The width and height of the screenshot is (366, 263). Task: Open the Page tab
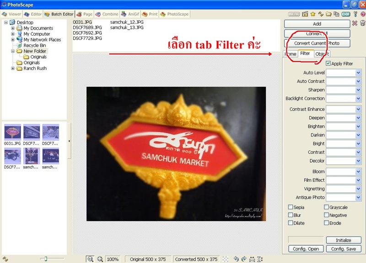pyautogui.click(x=84, y=14)
